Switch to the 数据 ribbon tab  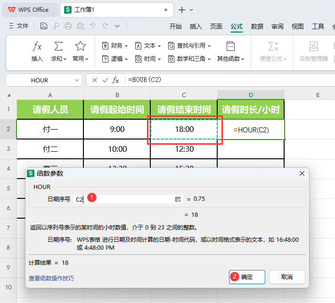257,26
